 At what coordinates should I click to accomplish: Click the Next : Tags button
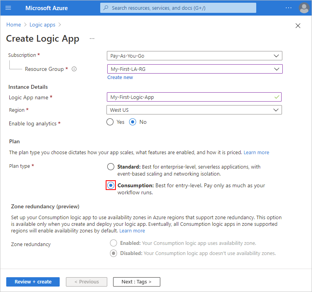136,281
